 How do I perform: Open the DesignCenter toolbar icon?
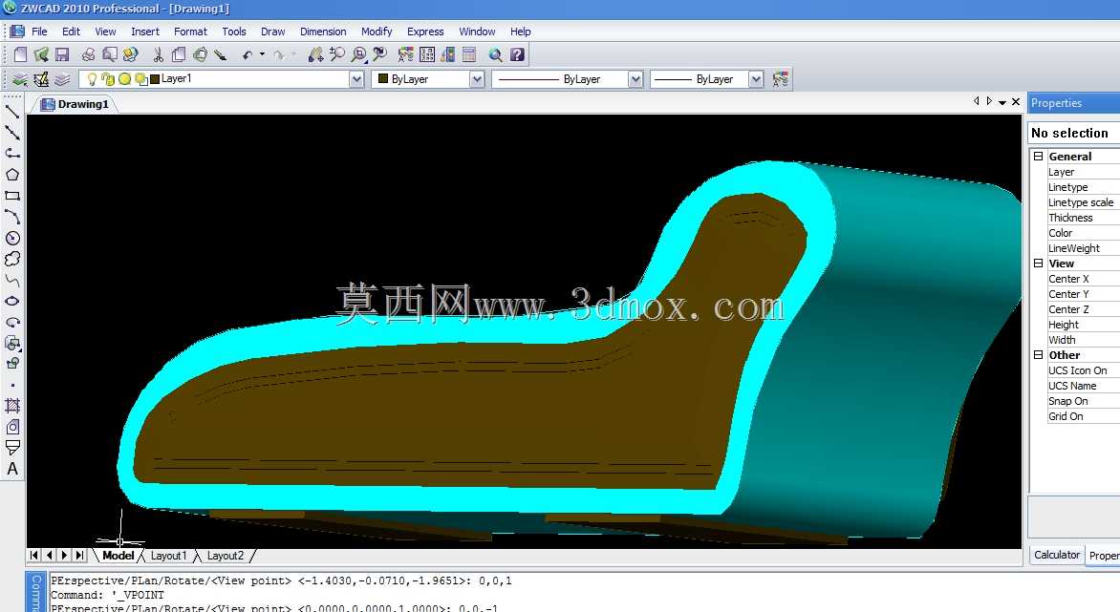tap(427, 55)
